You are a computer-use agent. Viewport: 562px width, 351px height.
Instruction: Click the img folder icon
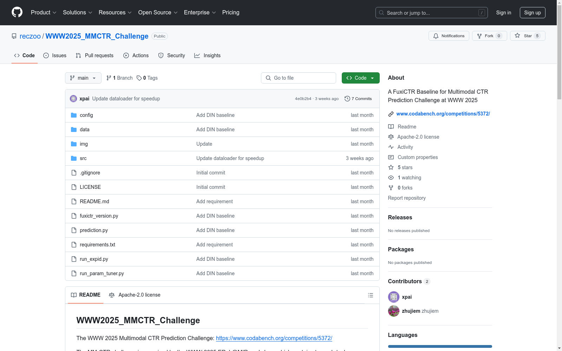[74, 144]
